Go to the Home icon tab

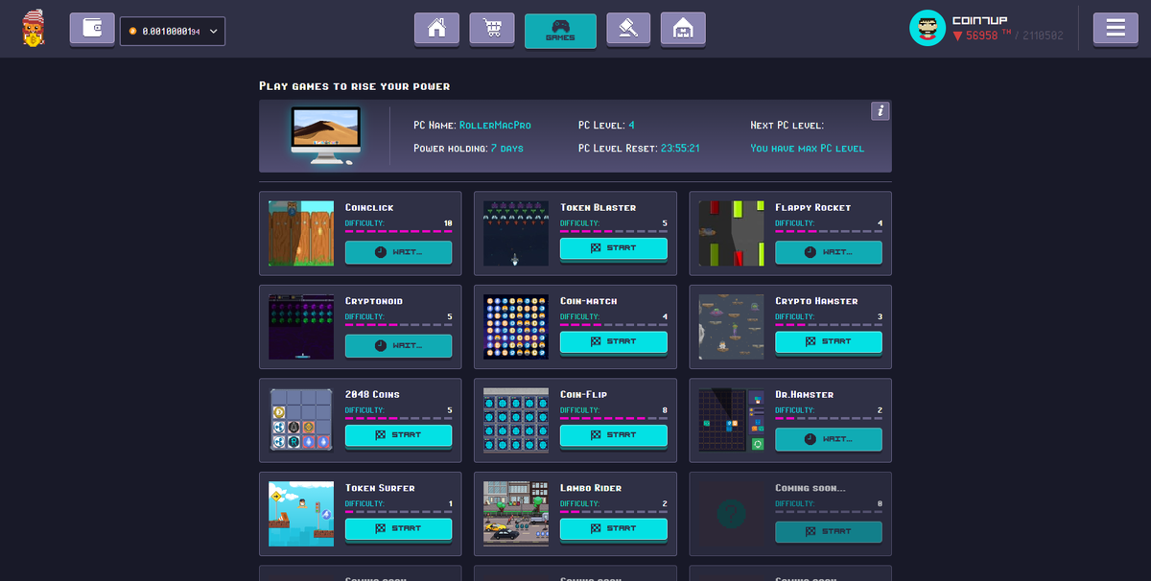tap(436, 30)
